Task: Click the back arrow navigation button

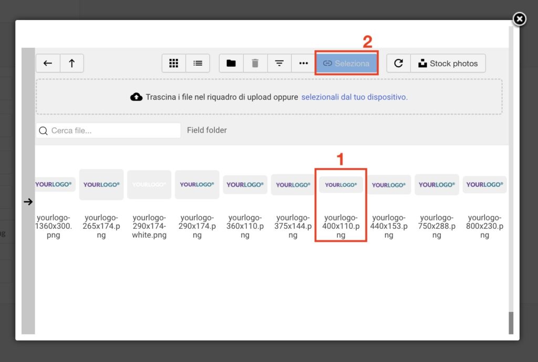Action: click(x=48, y=63)
